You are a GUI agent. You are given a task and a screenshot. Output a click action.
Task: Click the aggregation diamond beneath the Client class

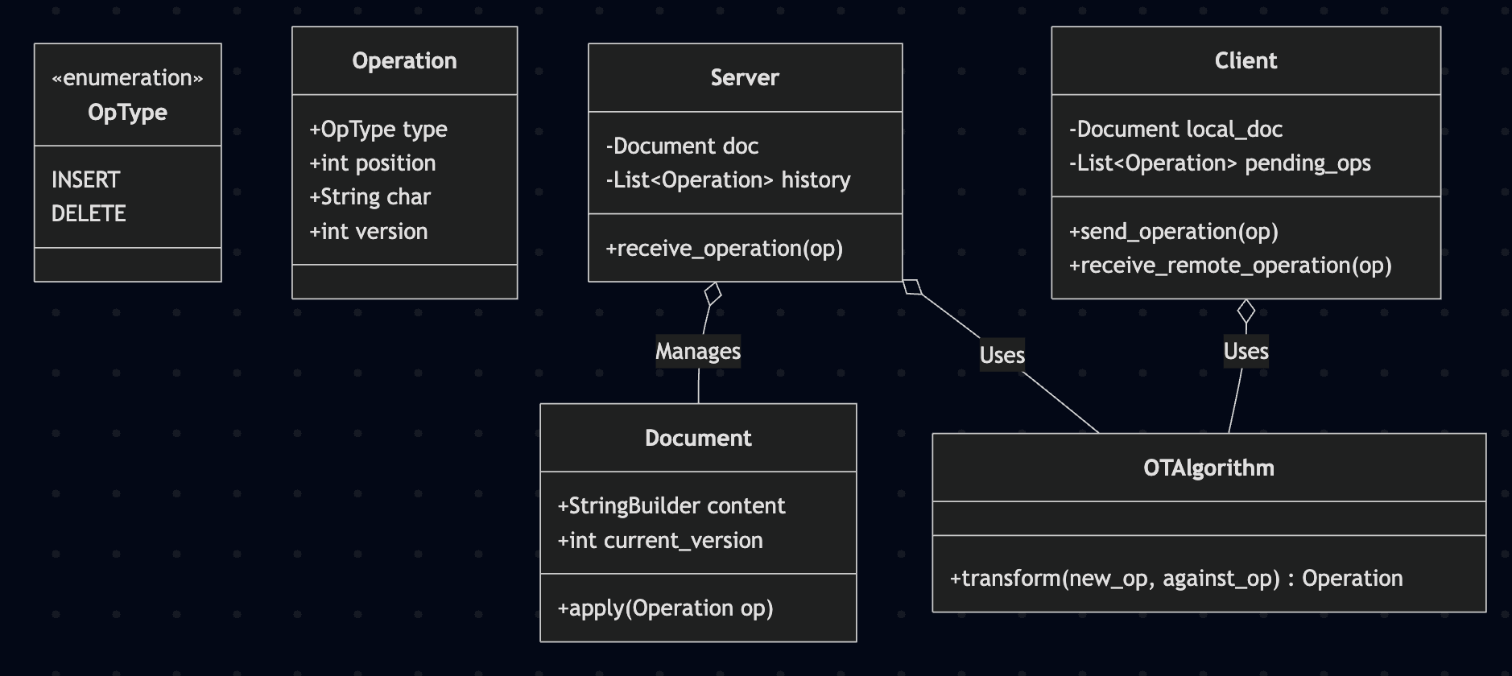tap(1246, 311)
